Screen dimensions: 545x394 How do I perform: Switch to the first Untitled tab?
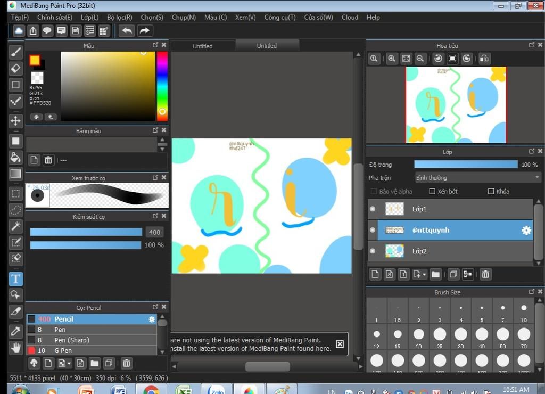click(x=203, y=46)
